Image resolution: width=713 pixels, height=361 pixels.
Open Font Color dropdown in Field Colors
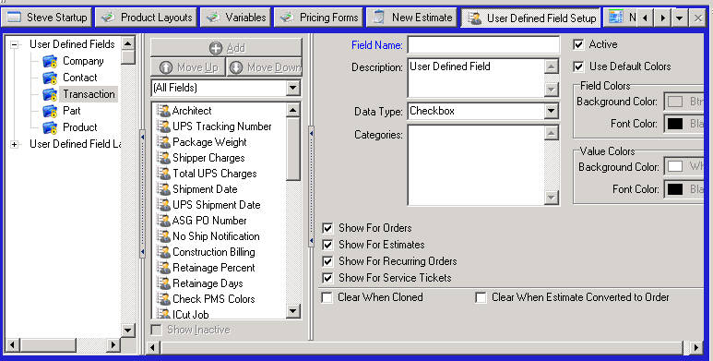(684, 124)
